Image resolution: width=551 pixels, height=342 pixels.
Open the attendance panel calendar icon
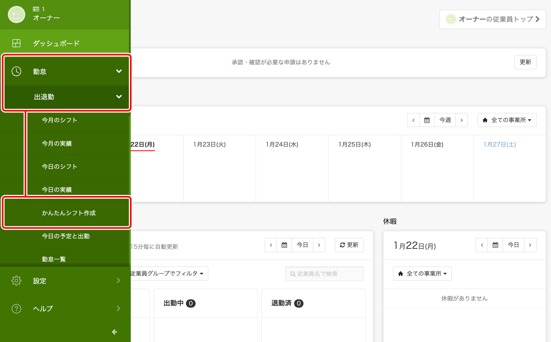click(x=284, y=245)
